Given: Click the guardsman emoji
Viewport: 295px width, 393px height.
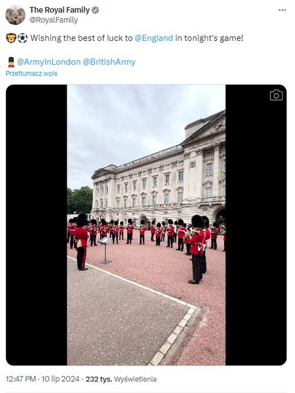Looking at the screenshot, I should click(x=11, y=62).
